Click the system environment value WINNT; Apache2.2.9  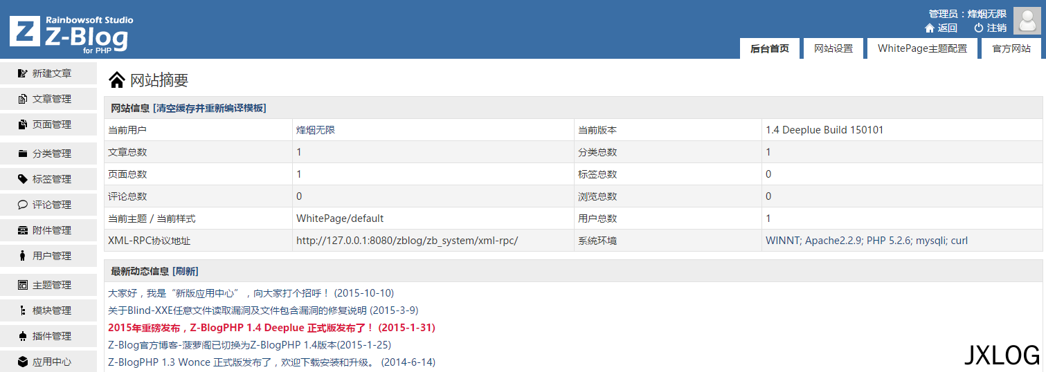(868, 241)
